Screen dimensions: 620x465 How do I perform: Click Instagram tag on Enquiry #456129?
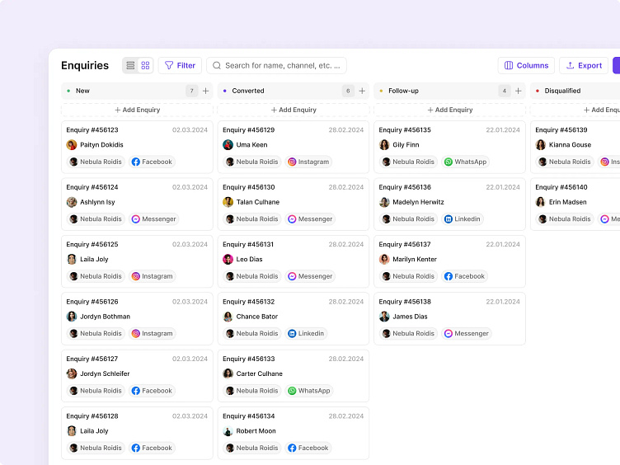pyautogui.click(x=308, y=162)
